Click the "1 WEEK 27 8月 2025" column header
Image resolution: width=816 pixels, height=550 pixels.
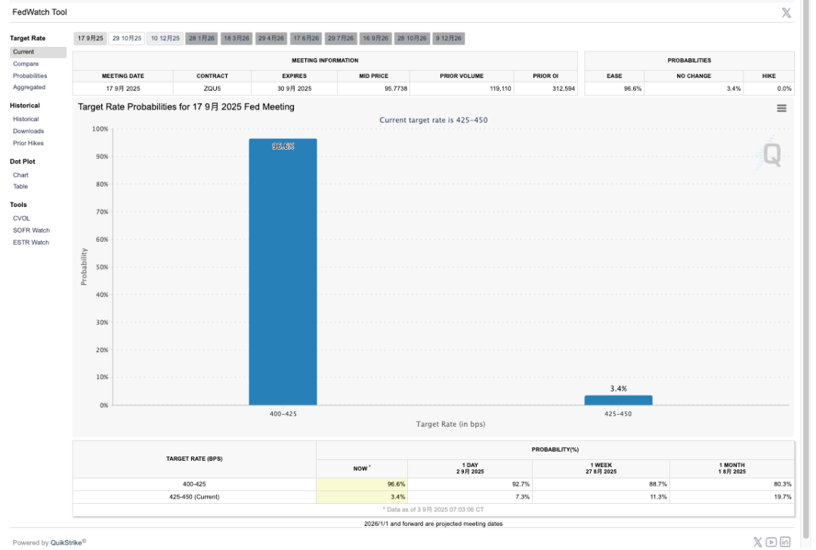pyautogui.click(x=601, y=468)
